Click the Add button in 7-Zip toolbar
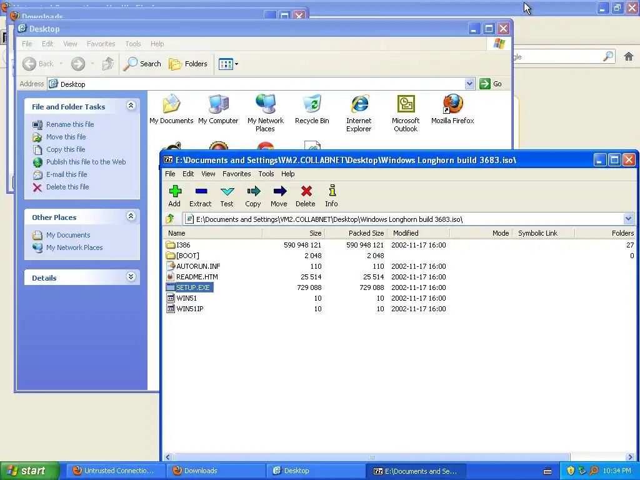This screenshot has height=480, width=640. coord(175,196)
